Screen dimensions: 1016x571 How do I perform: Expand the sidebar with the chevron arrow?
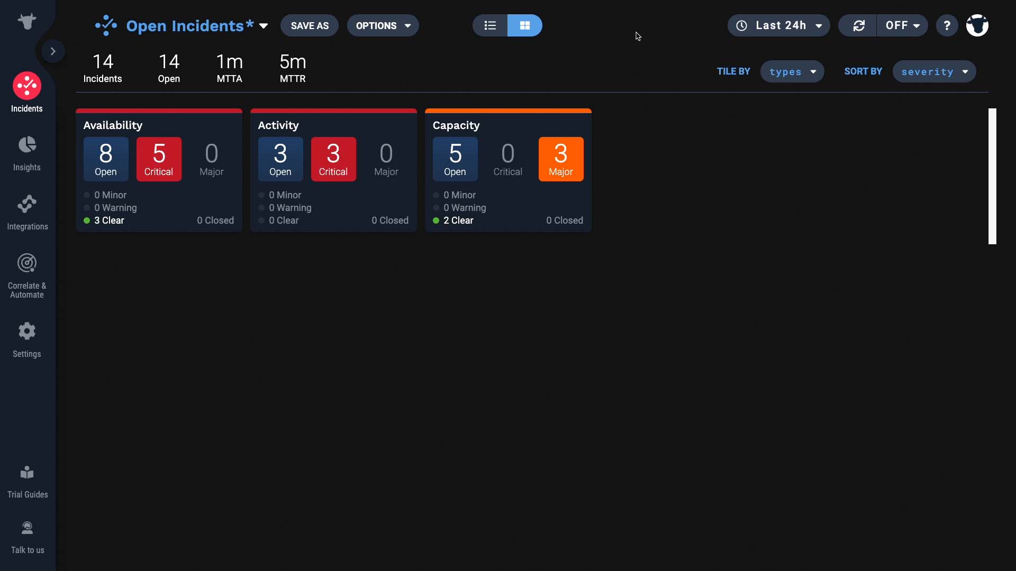[53, 51]
